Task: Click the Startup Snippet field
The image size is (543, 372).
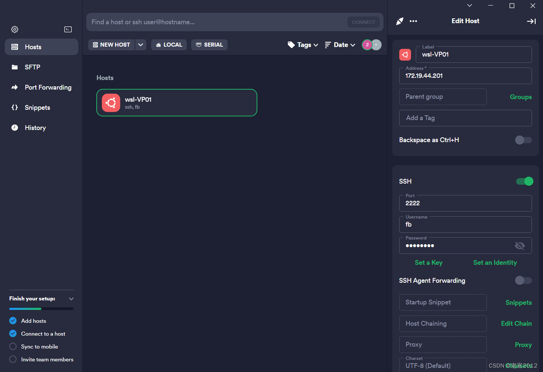Action: 443,302
